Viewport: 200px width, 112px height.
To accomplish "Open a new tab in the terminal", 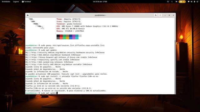I will coord(28,15).
